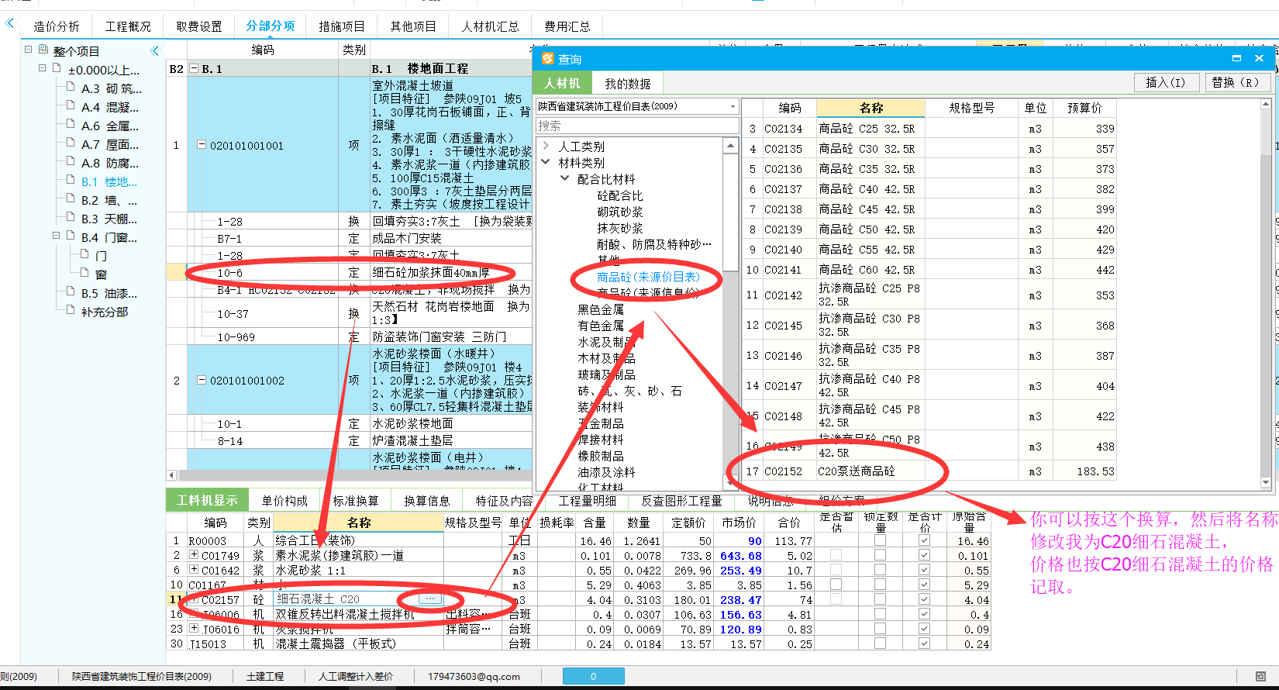Toggle 锁定数量 checkbox for C01749 row
This screenshot has height=690, width=1279.
880,554
